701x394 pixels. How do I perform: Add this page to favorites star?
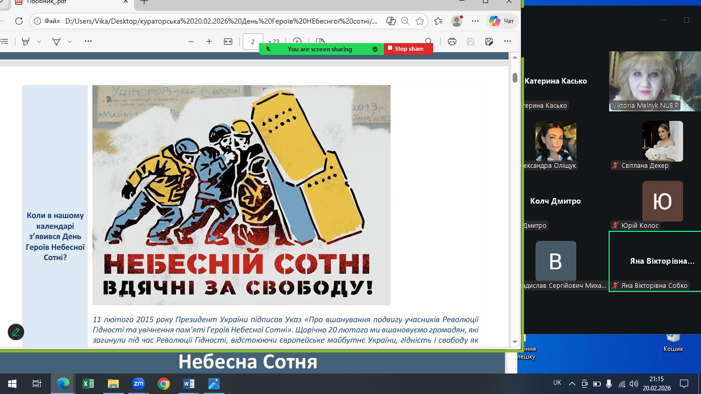(x=420, y=21)
